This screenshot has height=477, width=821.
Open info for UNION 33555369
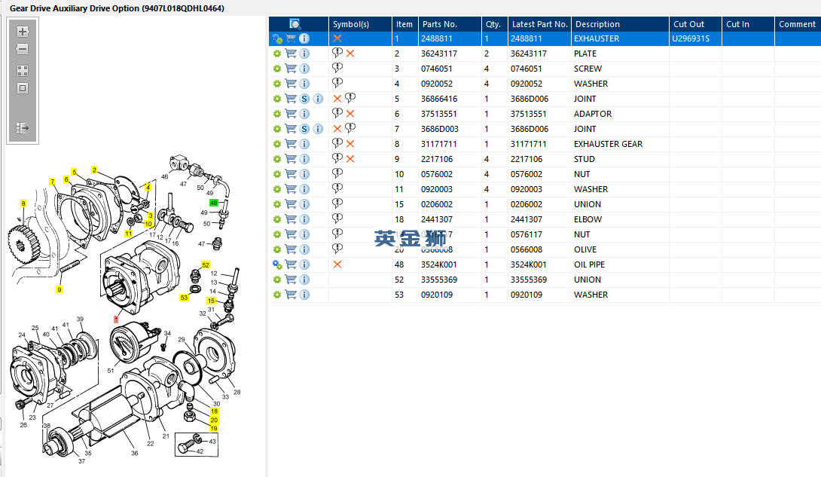point(304,280)
